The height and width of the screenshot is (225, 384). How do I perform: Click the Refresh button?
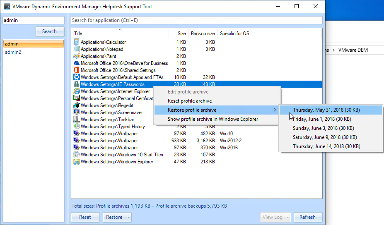coord(308,217)
